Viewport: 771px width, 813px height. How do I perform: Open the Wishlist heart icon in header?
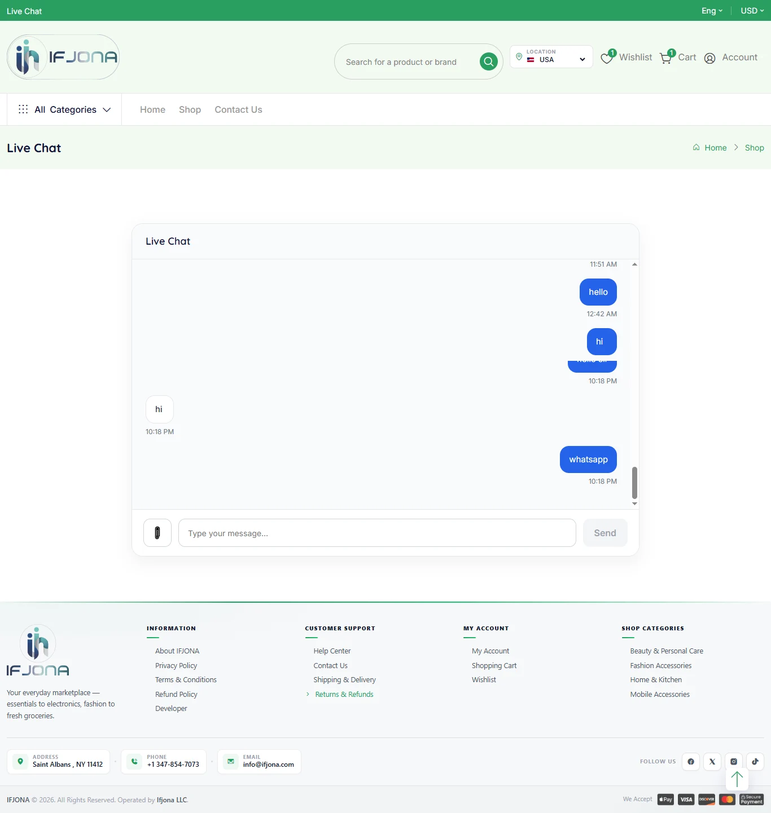(607, 58)
